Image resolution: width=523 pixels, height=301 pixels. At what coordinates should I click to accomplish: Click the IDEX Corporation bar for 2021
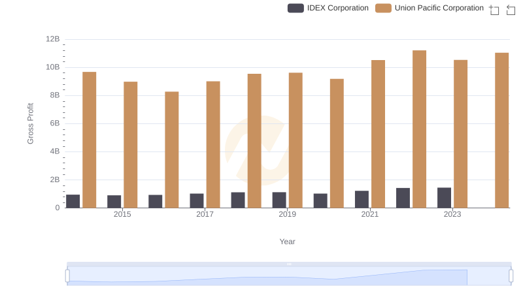[x=362, y=199]
